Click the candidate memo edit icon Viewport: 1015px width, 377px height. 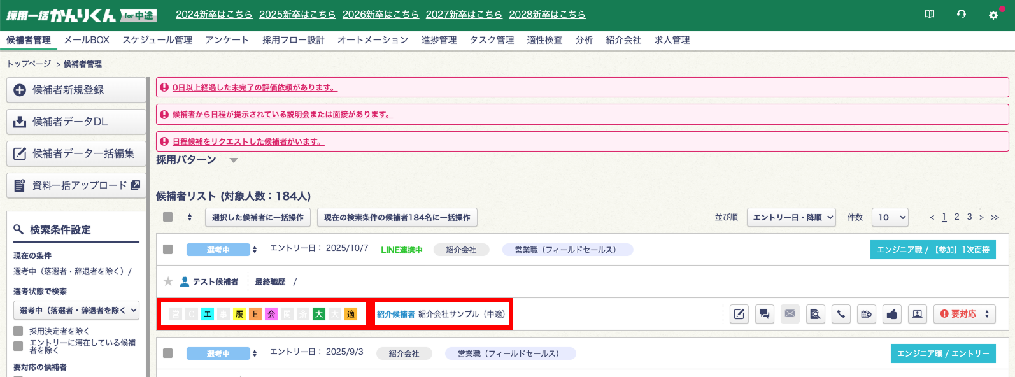[739, 314]
